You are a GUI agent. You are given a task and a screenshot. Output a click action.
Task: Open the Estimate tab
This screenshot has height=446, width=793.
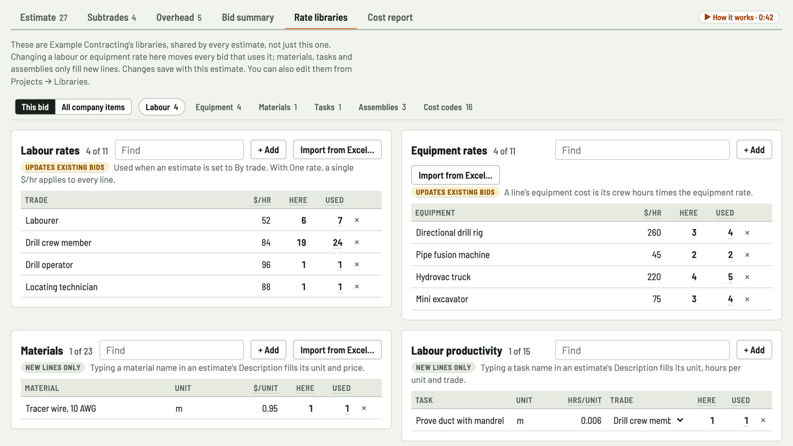[44, 17]
